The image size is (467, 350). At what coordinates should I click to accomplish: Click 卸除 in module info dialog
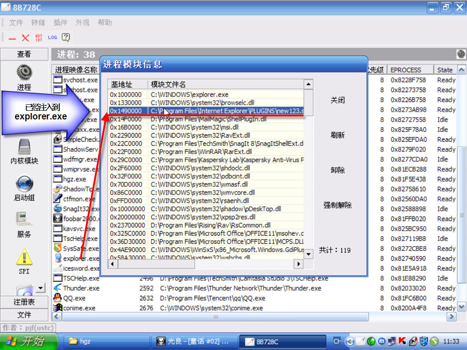[337, 170]
